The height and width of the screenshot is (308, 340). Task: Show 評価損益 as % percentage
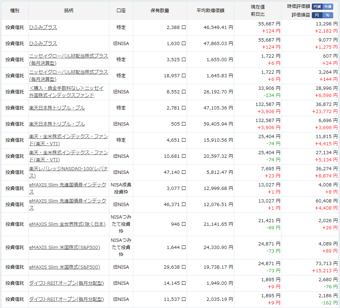(x=327, y=15)
